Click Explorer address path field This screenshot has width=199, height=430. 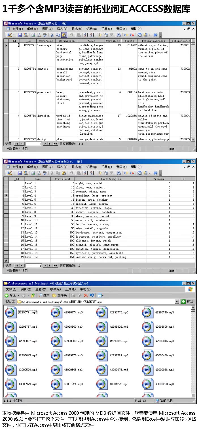pos(96,302)
